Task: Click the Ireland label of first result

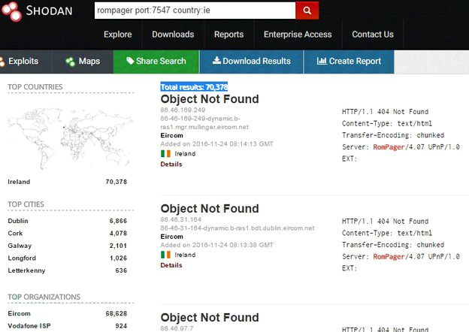Action: point(185,153)
